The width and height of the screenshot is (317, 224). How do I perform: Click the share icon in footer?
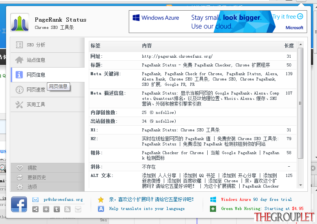pos(35,209)
